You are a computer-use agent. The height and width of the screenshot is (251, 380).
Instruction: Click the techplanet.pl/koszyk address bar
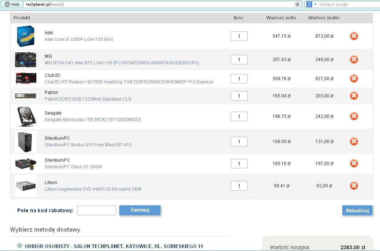pos(159,4)
